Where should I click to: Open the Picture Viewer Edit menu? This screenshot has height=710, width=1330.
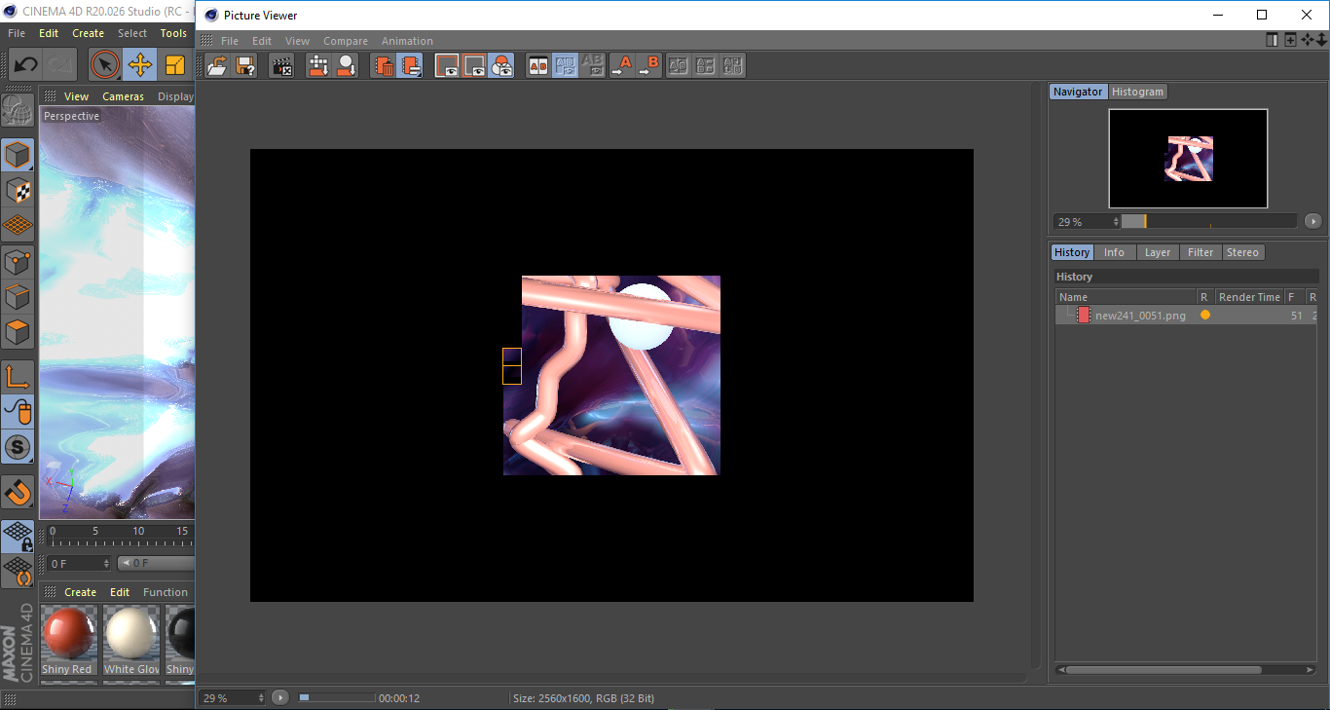tap(262, 41)
